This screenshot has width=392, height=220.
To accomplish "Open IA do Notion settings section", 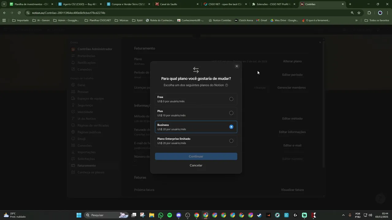I will coord(86,119).
